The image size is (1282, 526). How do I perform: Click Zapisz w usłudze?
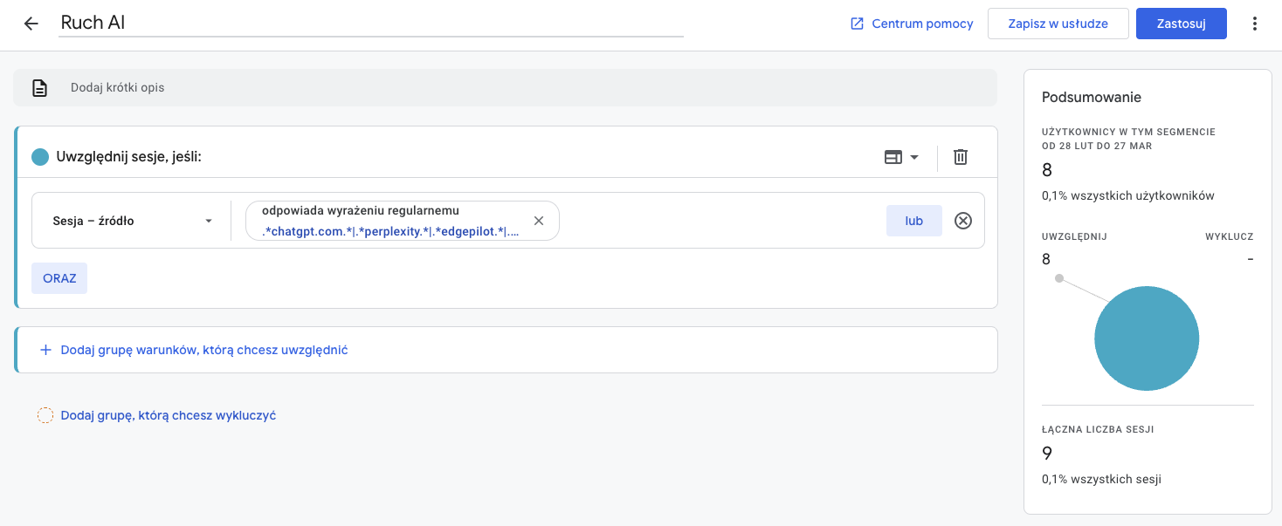pos(1058,24)
